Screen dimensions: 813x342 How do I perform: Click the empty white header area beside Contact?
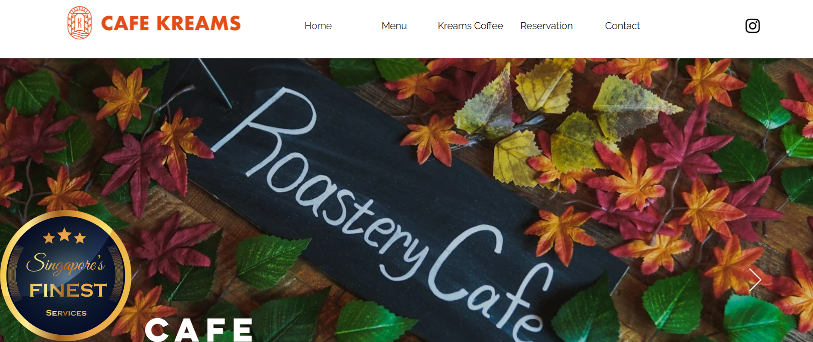692,26
